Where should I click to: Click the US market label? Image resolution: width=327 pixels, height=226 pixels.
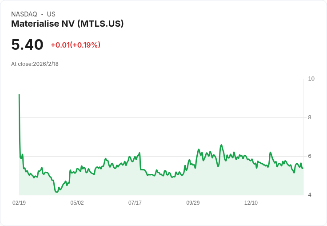coord(51,14)
